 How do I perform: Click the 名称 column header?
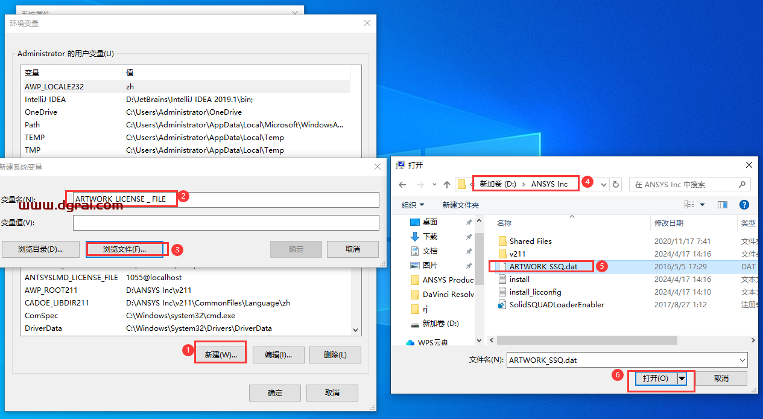[504, 223]
